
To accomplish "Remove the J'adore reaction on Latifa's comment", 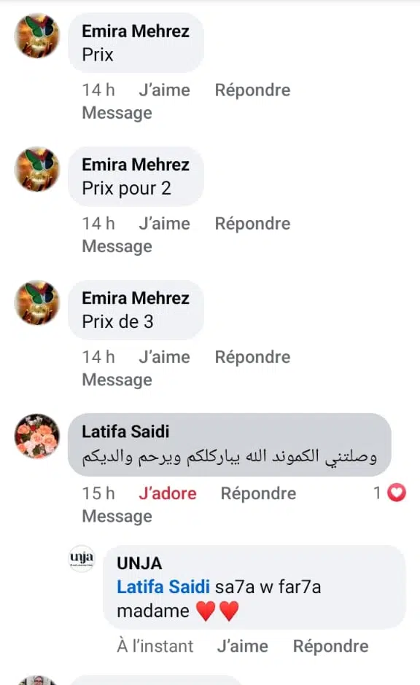I will [168, 493].
